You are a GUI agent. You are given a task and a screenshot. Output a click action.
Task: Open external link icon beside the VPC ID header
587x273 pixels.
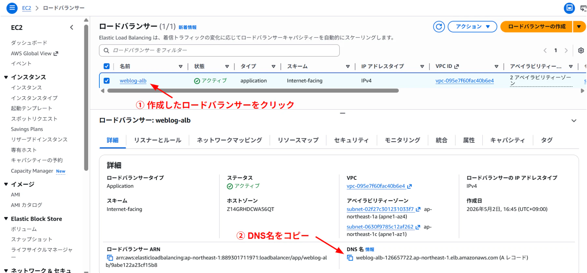[x=456, y=66]
